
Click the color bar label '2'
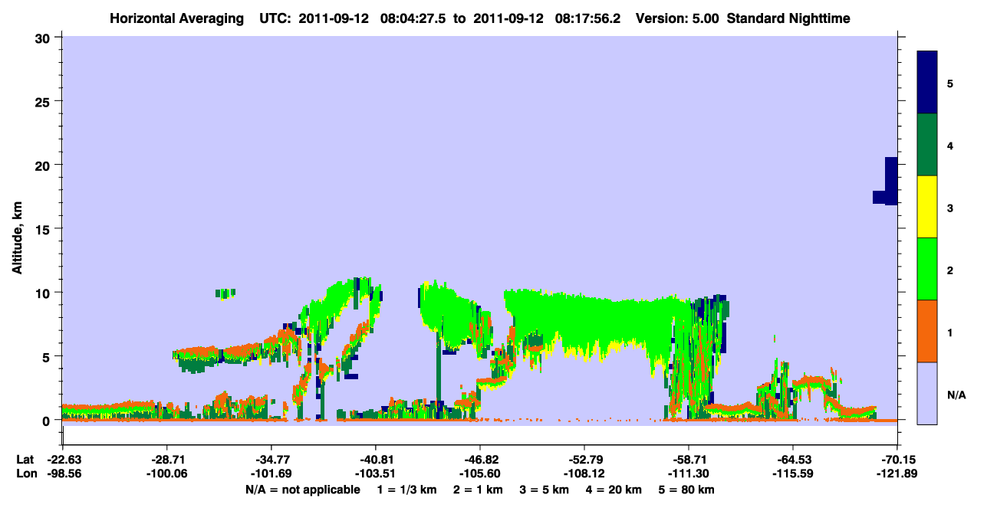[x=950, y=270]
